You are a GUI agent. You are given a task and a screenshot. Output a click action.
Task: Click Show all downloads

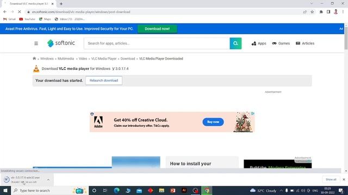click(x=331, y=179)
